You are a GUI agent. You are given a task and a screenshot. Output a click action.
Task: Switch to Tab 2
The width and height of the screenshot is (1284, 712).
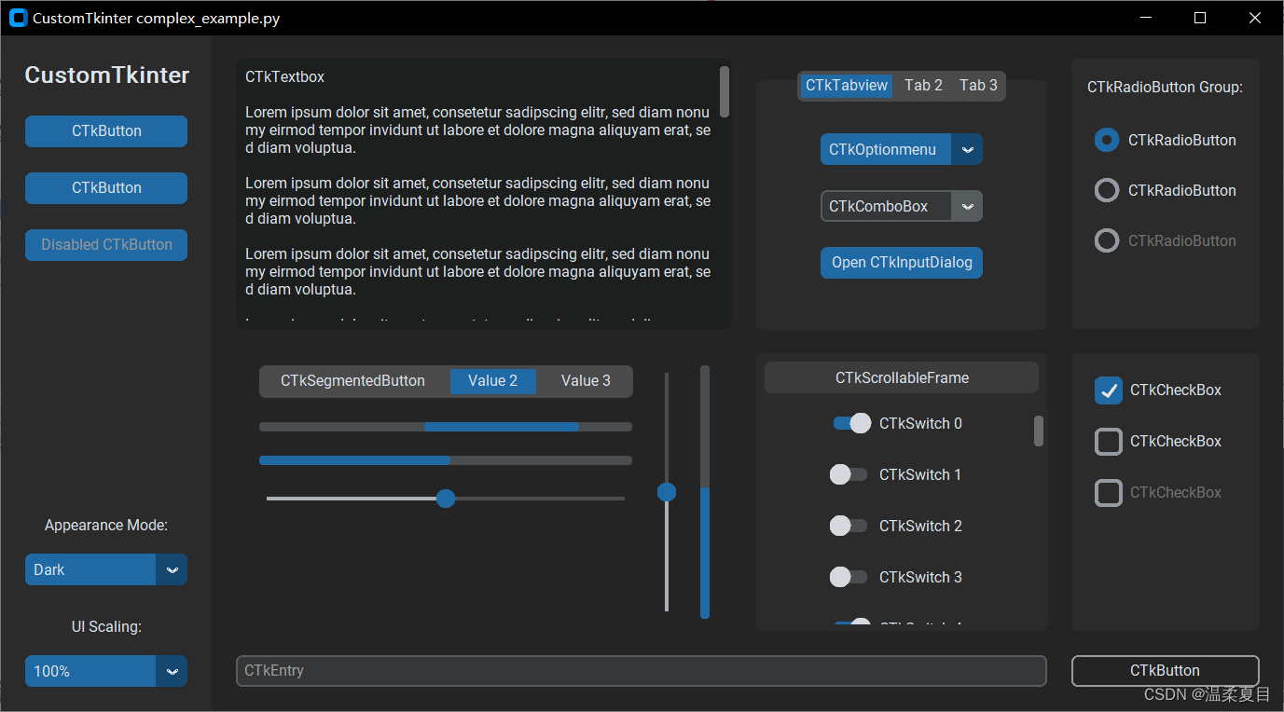pos(923,86)
